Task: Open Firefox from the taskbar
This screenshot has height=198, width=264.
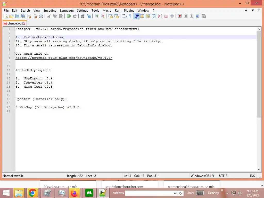Action: tap(74, 193)
